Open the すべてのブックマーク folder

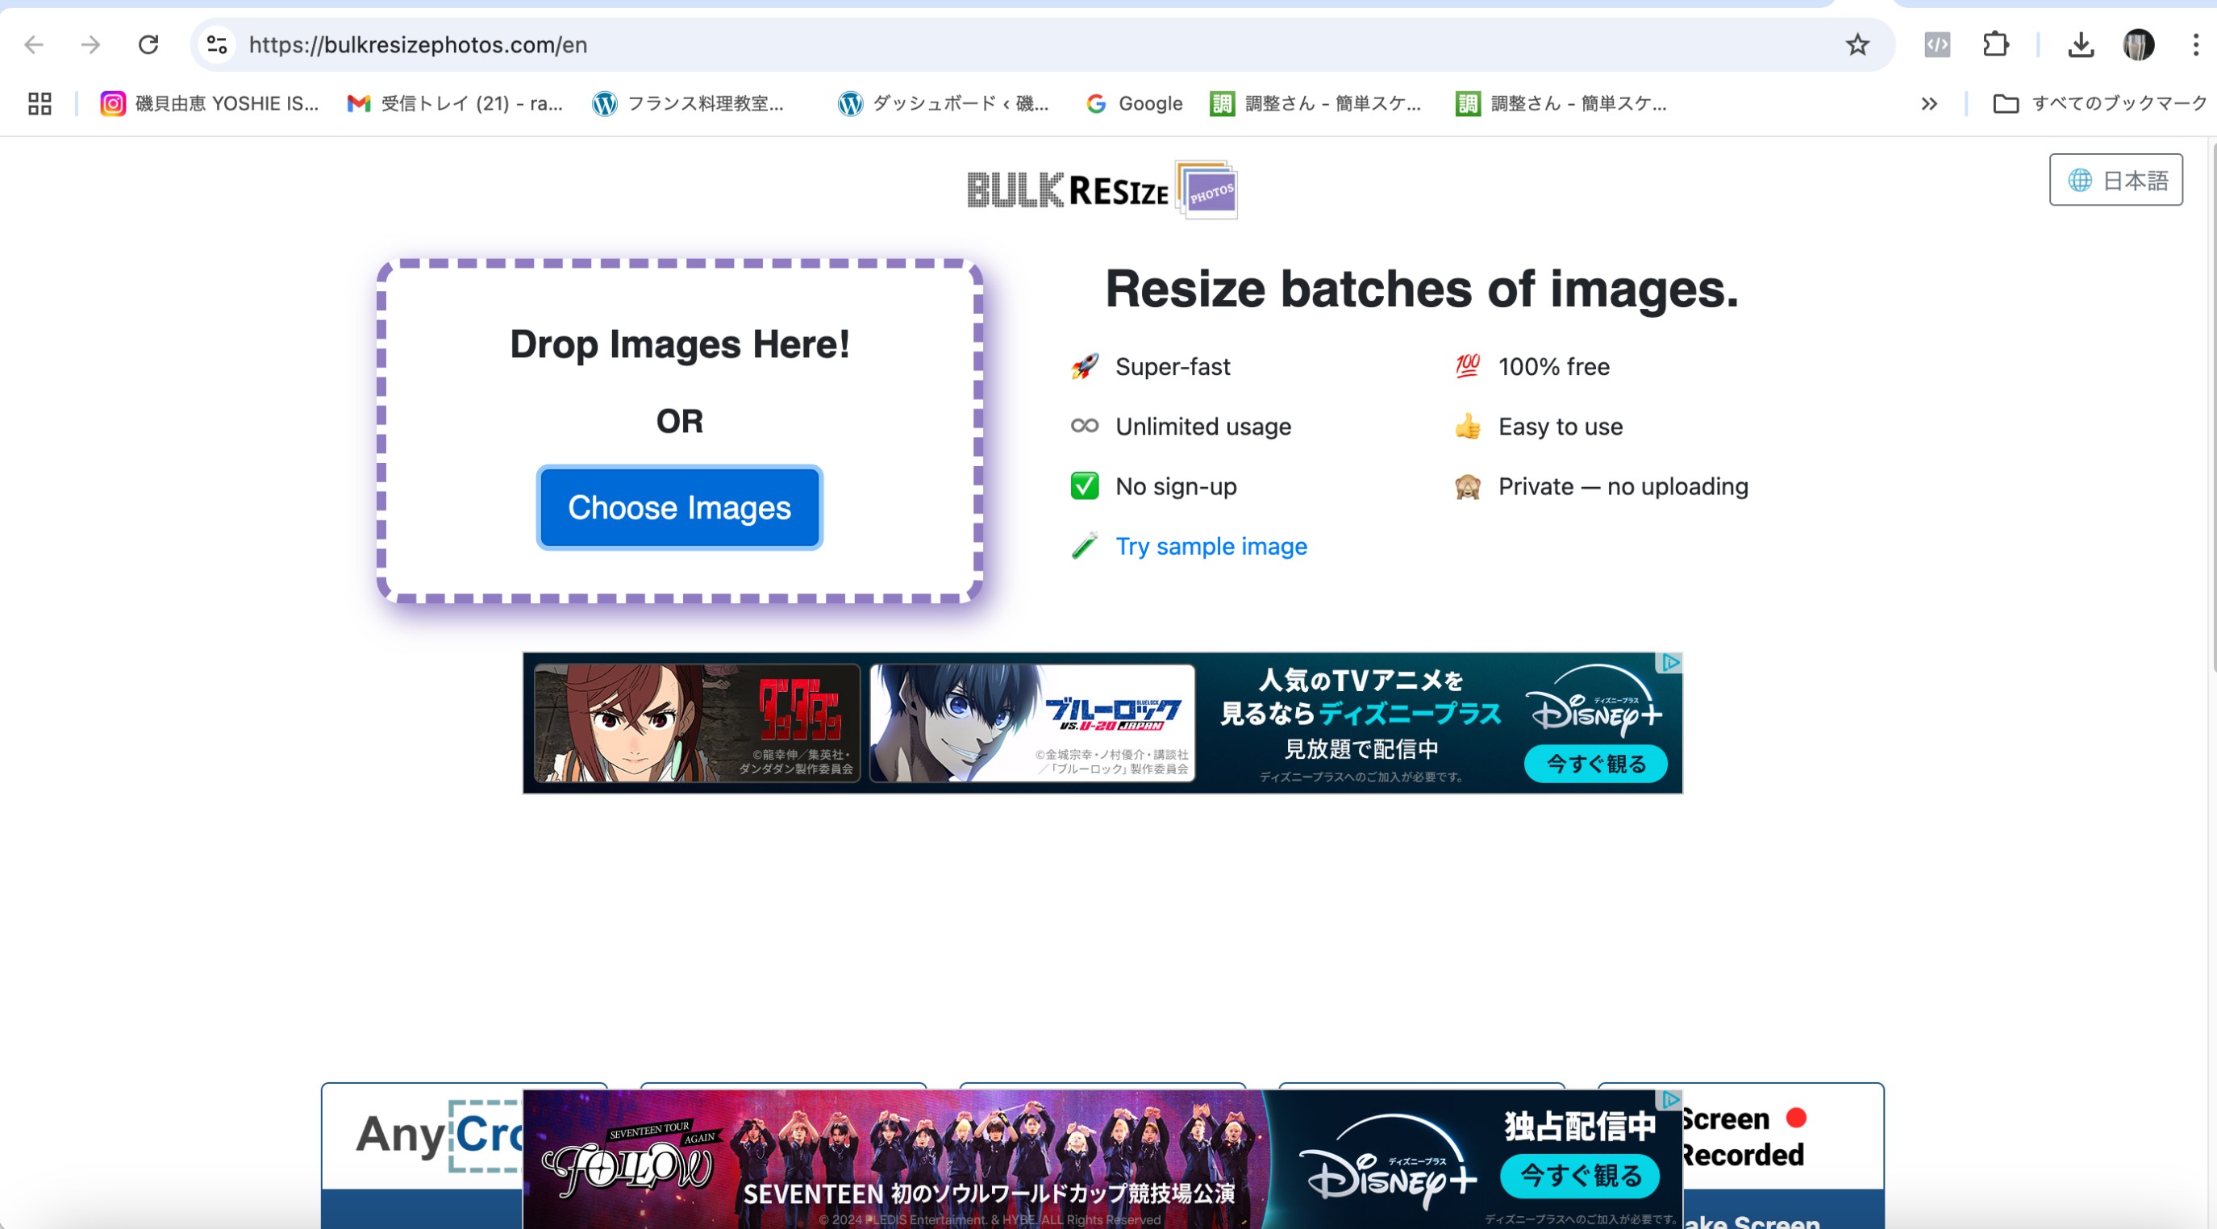2100,103
